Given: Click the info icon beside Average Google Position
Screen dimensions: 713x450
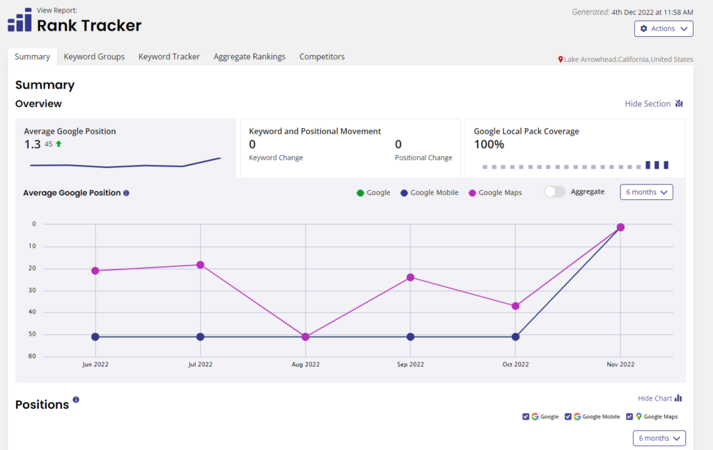Looking at the screenshot, I should [x=125, y=193].
